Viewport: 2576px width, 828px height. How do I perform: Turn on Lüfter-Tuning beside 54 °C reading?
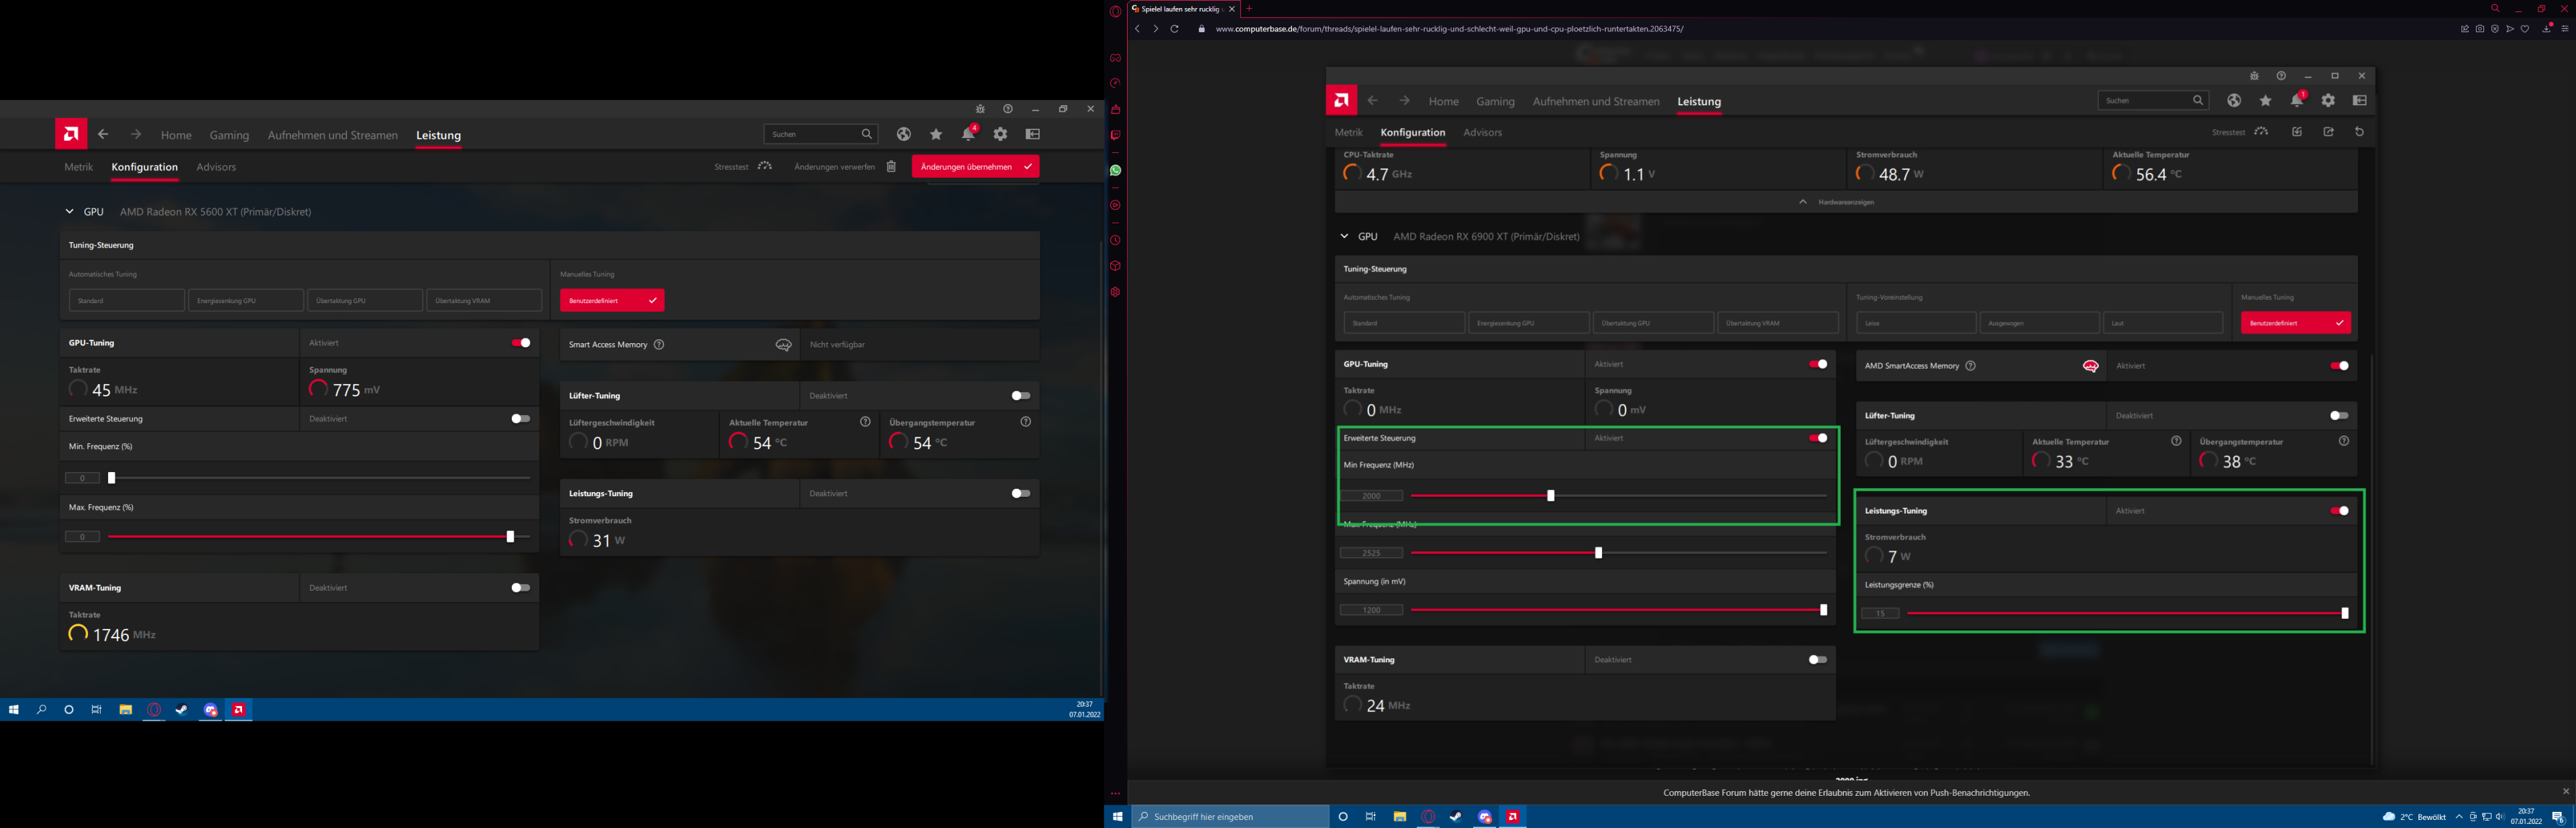click(x=1020, y=396)
